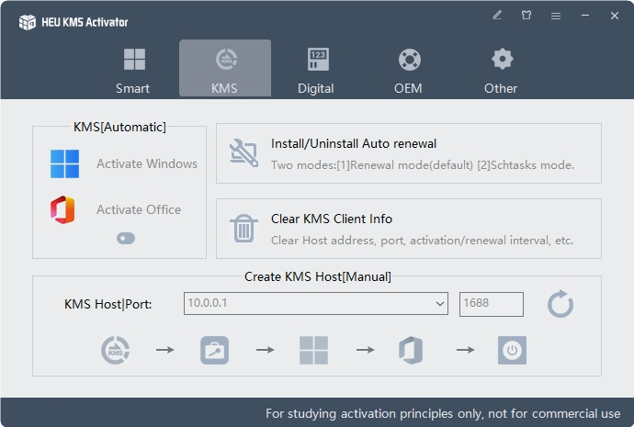Click Activate Windows text

click(x=147, y=163)
